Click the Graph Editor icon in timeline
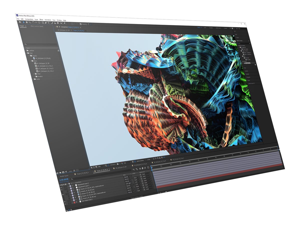 pos(148,167)
